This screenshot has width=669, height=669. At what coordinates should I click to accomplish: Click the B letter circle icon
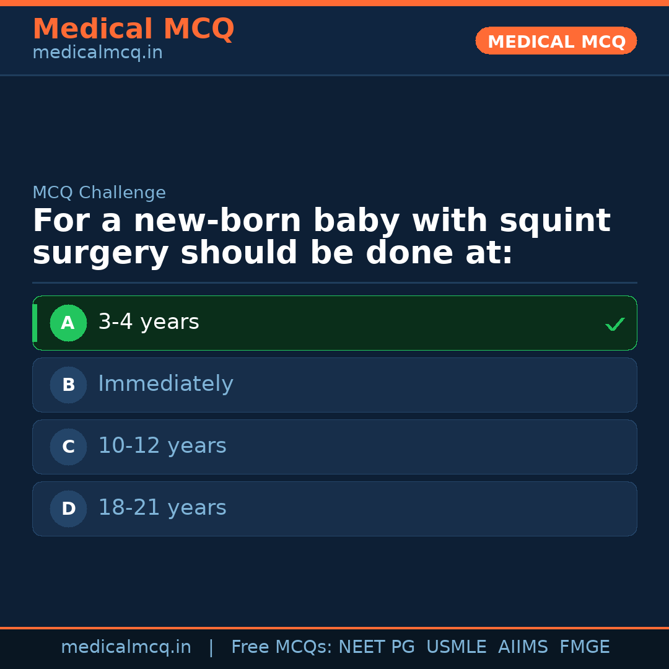[68, 385]
